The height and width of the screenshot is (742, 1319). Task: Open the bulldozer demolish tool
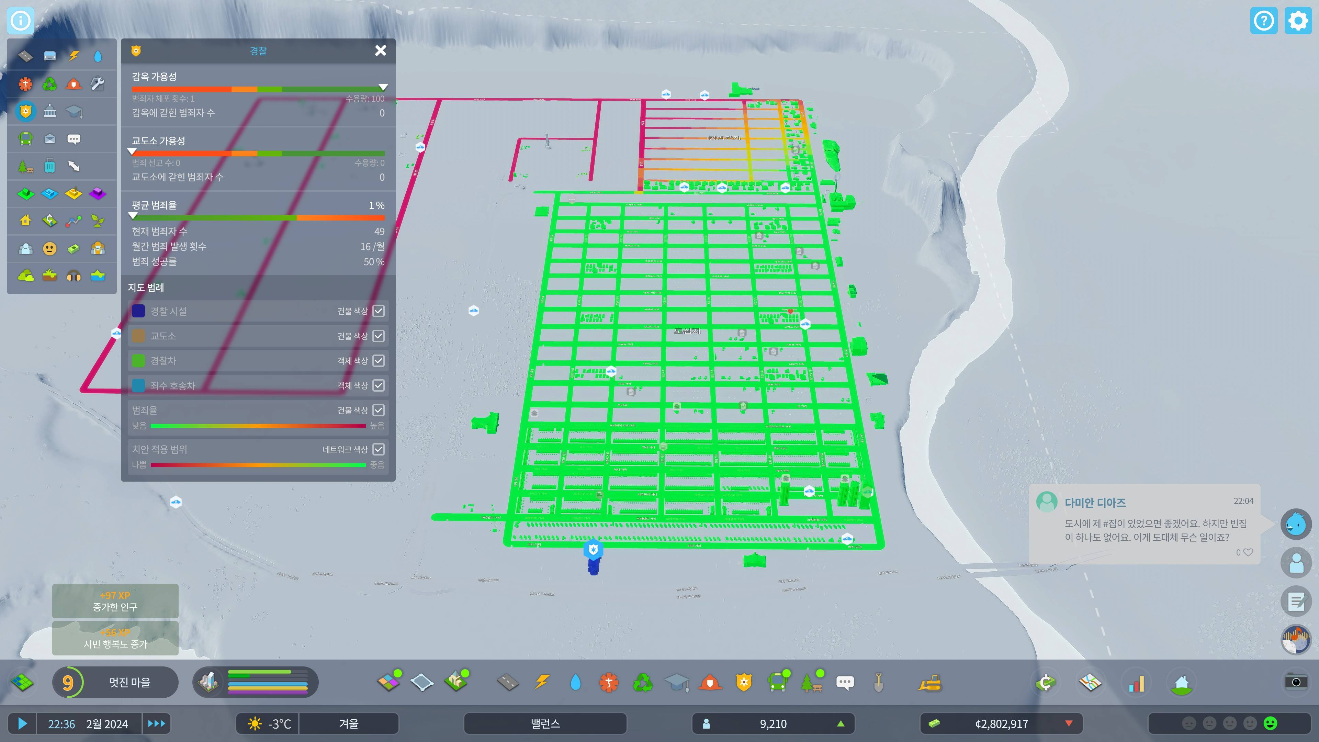tap(930, 683)
